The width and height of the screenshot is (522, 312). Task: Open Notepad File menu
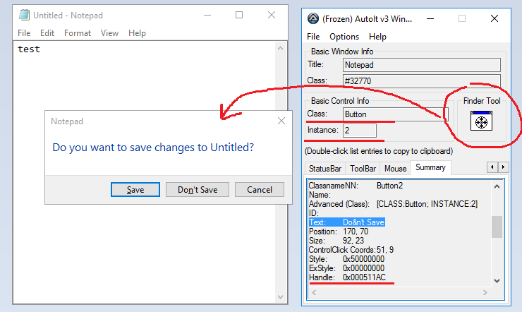pos(24,33)
